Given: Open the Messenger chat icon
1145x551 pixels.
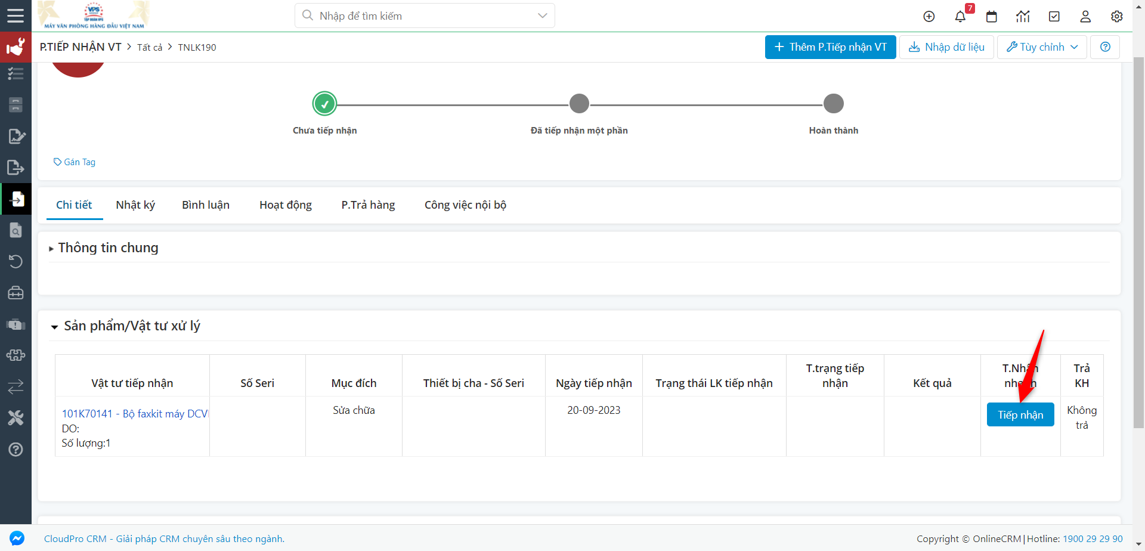Looking at the screenshot, I should click(x=17, y=538).
